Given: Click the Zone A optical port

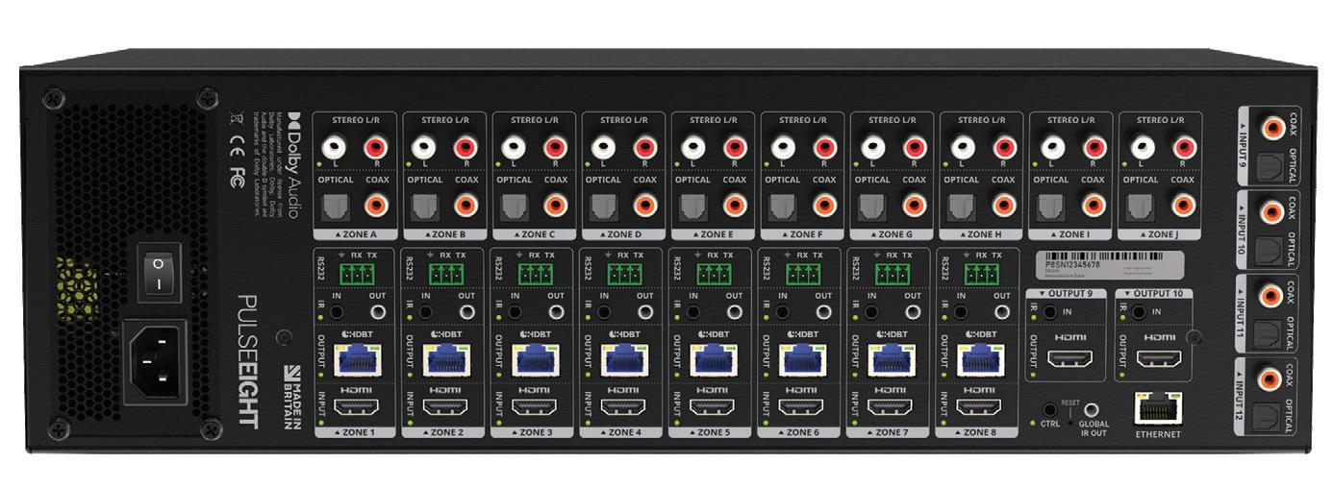Looking at the screenshot, I should point(336,206).
